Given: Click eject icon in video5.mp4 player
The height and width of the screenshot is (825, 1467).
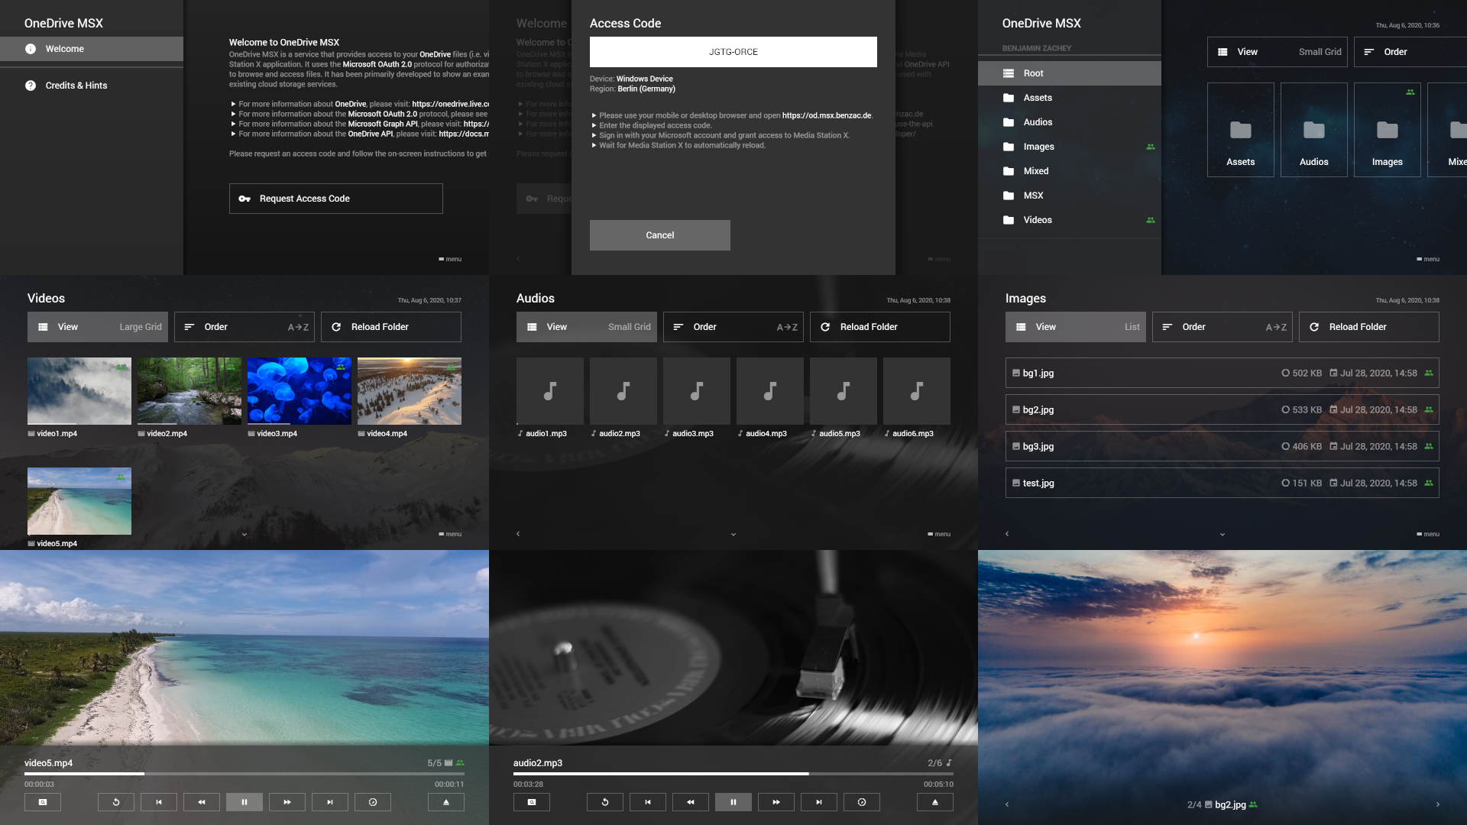Looking at the screenshot, I should pyautogui.click(x=446, y=802).
